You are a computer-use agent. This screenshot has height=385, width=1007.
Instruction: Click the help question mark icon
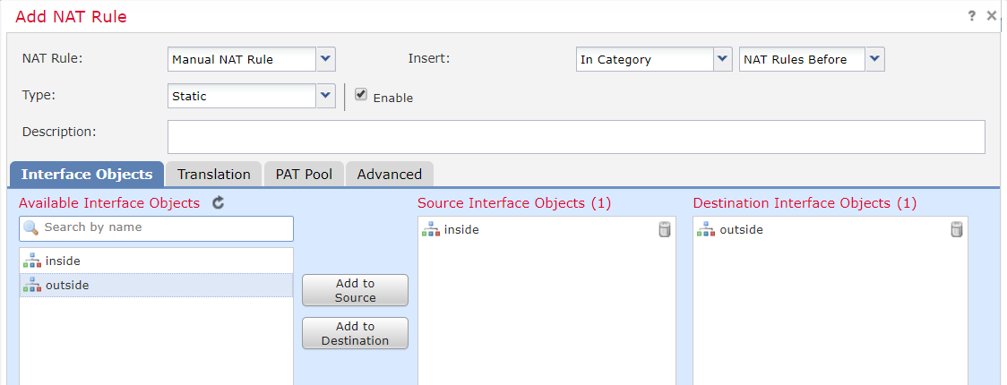tap(972, 16)
